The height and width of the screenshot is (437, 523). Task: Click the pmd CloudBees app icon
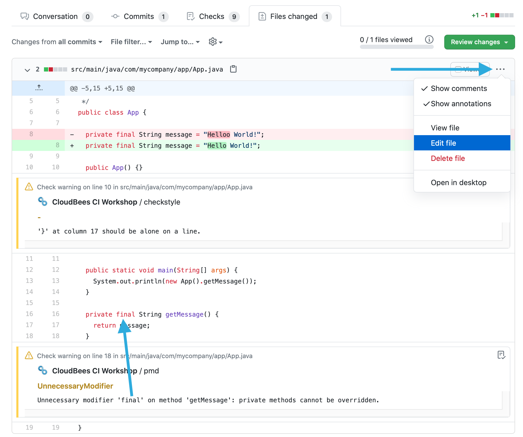(43, 370)
